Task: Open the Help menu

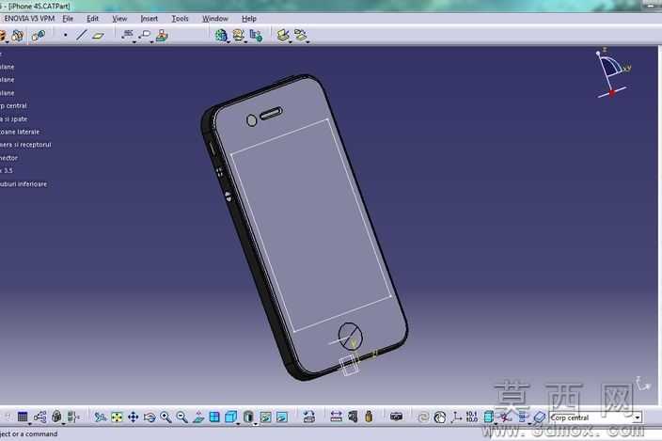Action: point(248,19)
